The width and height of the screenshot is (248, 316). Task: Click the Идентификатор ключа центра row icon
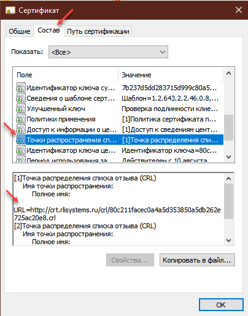20,150
